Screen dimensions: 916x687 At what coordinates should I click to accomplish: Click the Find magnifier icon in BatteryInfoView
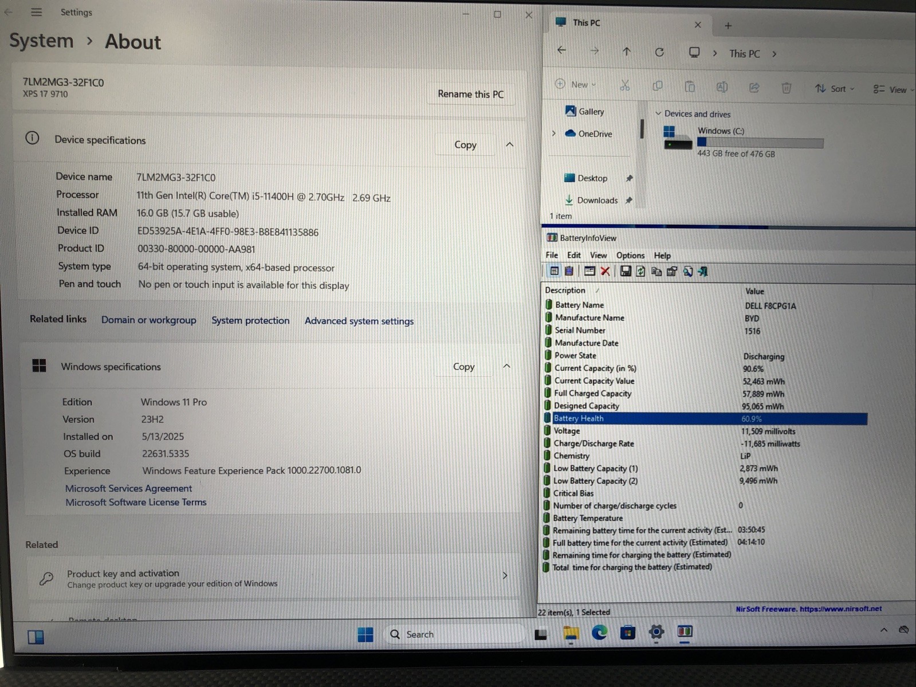[x=687, y=272]
